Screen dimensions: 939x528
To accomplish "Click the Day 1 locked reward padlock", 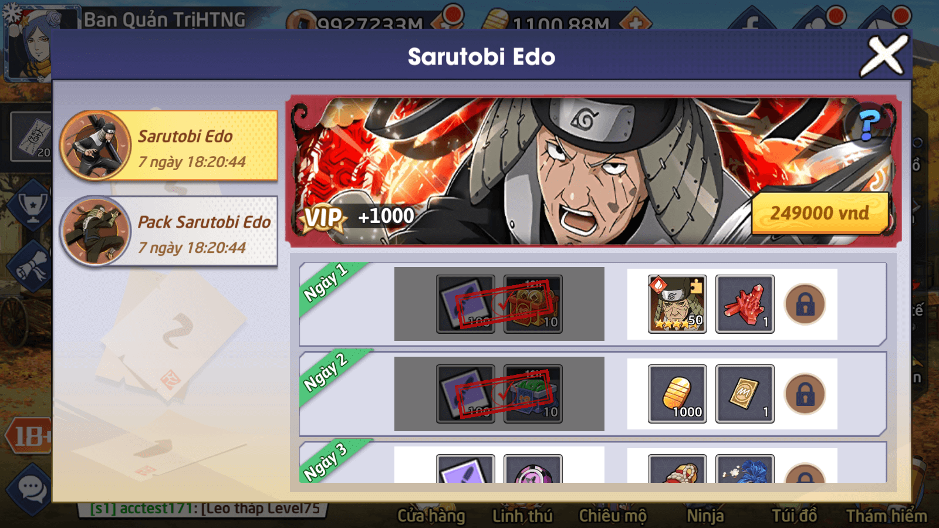I will 805,304.
